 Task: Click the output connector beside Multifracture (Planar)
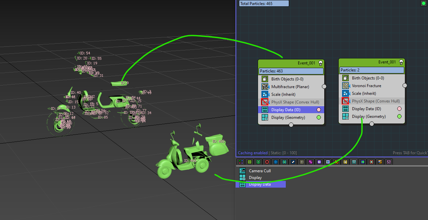(x=324, y=87)
